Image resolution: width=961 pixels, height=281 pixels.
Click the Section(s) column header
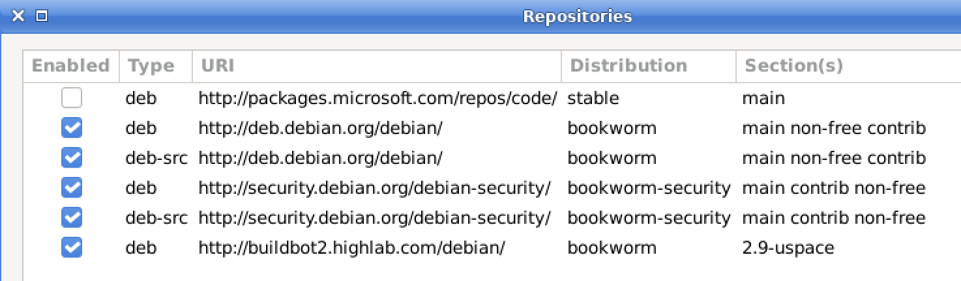[x=848, y=66]
